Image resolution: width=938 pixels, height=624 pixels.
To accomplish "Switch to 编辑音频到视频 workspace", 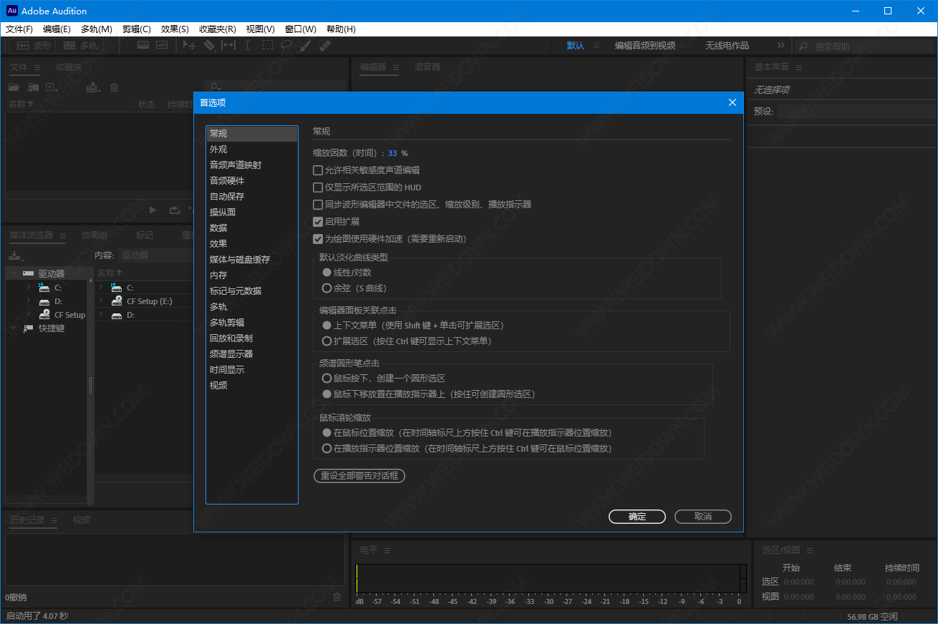I will coord(645,45).
